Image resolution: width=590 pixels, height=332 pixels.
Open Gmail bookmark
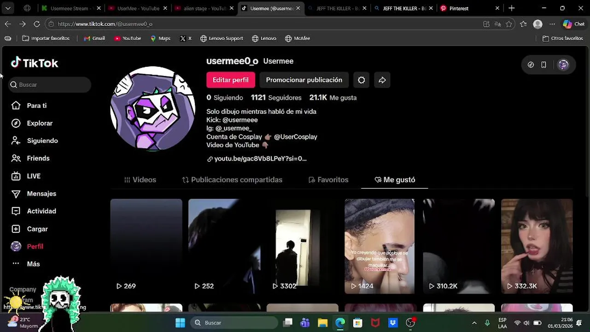94,38
